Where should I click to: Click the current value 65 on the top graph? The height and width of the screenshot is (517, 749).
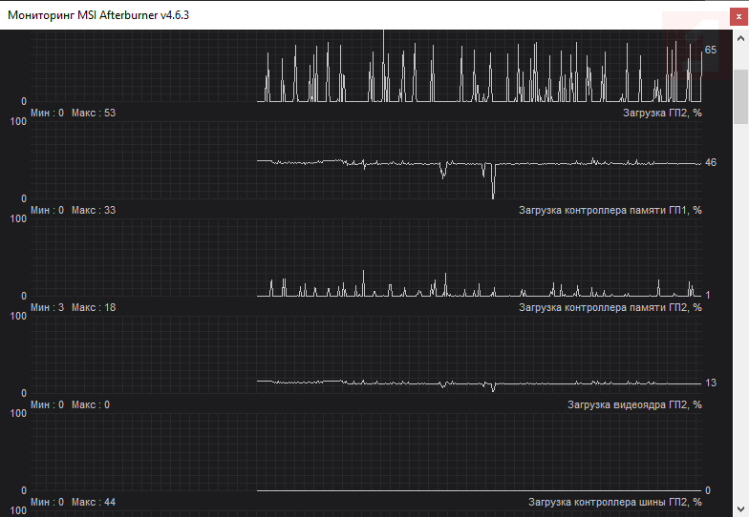click(x=711, y=50)
